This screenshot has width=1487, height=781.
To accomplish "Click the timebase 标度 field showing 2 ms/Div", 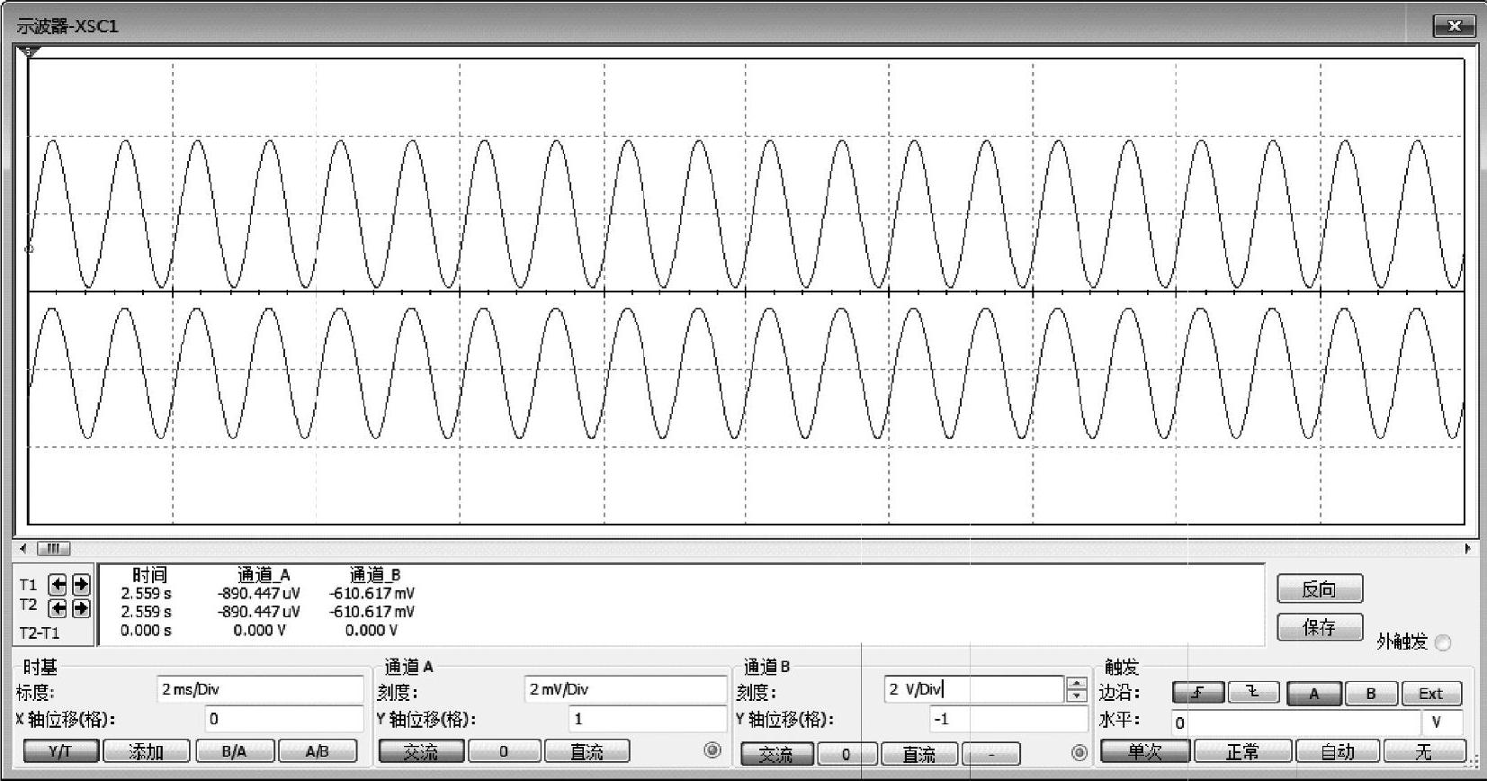I will [260, 690].
